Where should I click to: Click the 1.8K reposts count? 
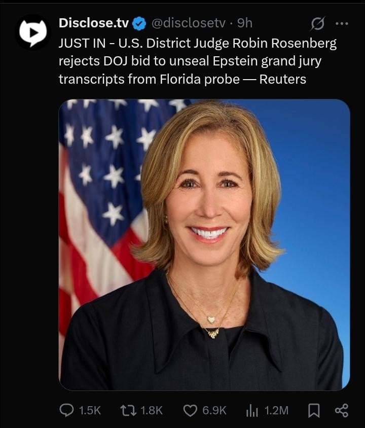(x=152, y=411)
